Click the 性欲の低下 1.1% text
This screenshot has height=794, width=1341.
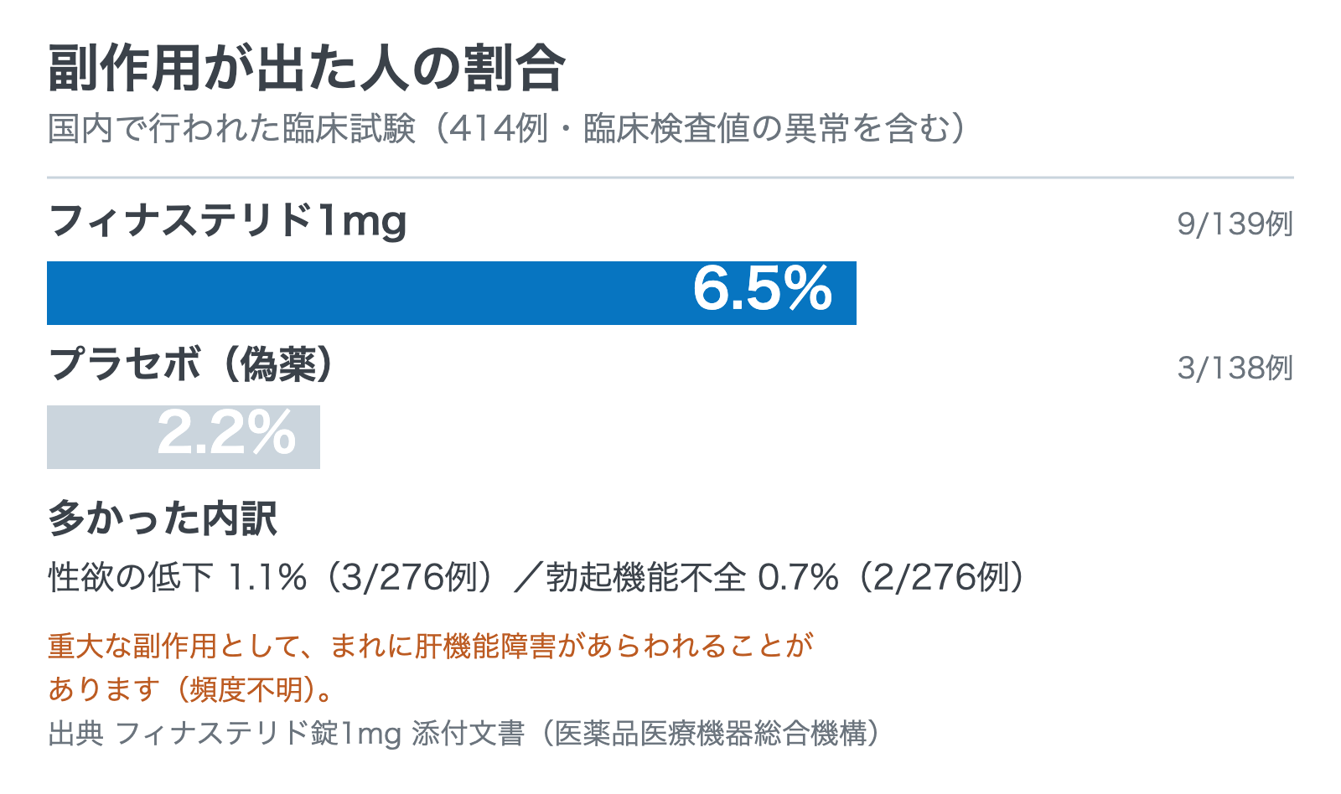[178, 578]
